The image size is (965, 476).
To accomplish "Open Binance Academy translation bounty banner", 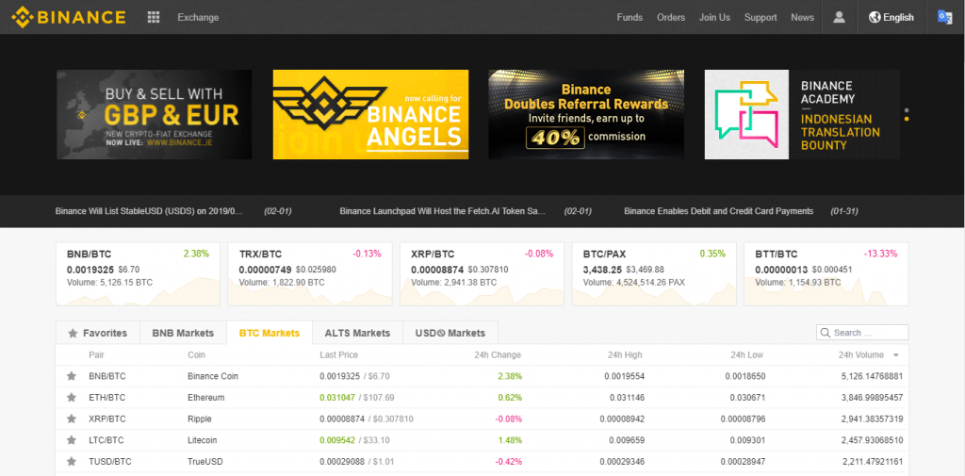I will click(x=802, y=115).
